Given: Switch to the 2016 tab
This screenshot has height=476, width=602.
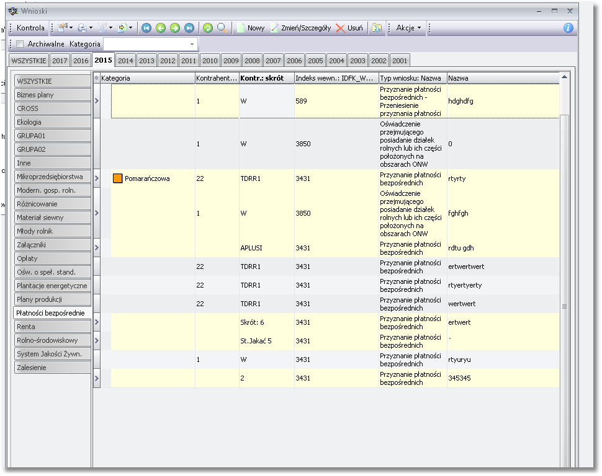Looking at the screenshot, I should [x=81, y=61].
